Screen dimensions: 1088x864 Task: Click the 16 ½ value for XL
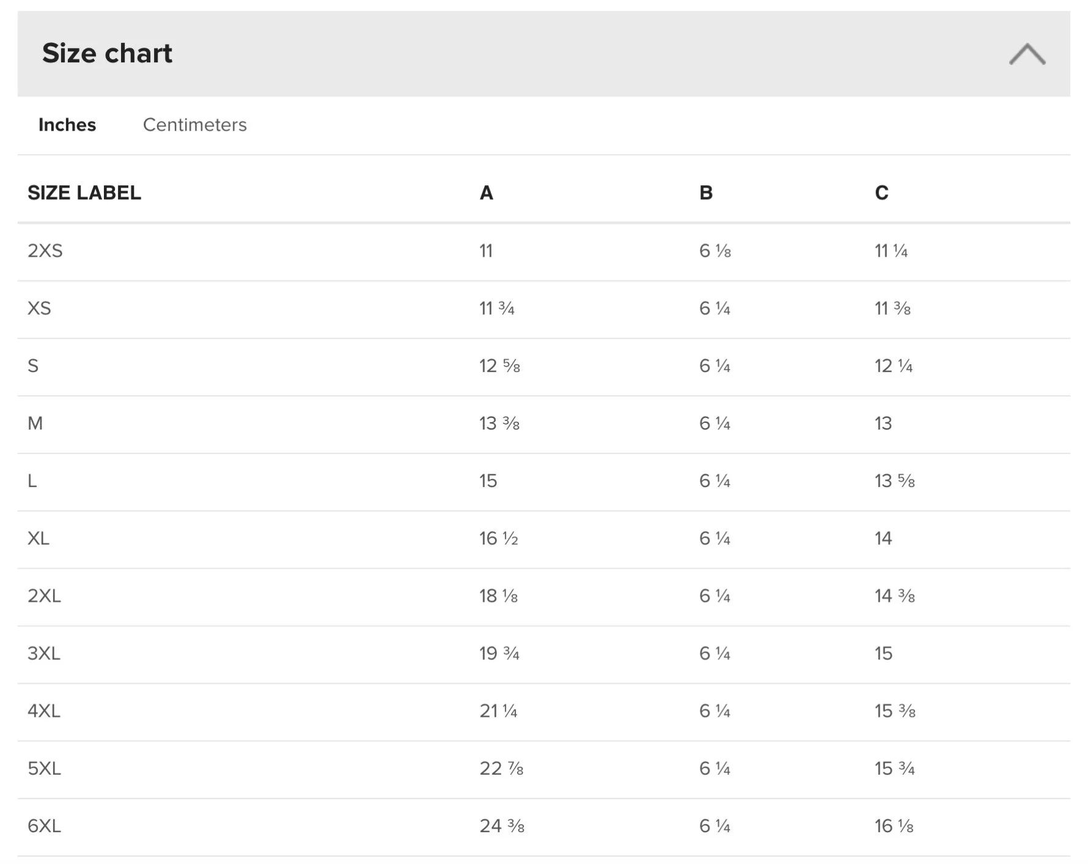(498, 538)
